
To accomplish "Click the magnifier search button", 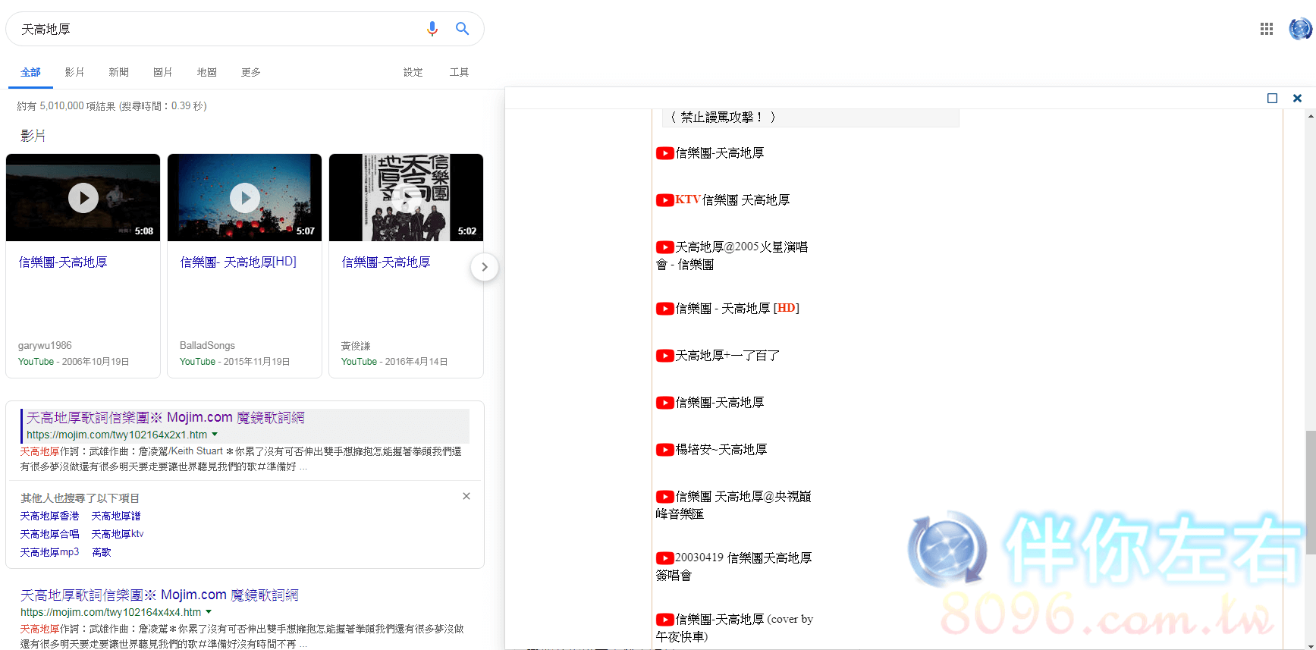I will click(x=462, y=29).
